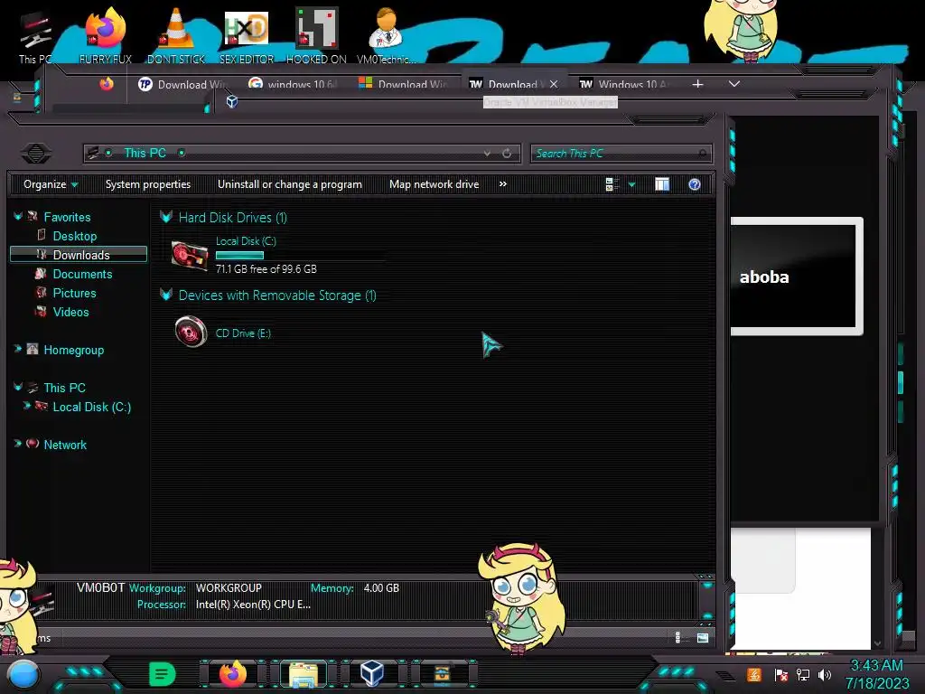This screenshot has height=694, width=925.
Task: Switch to large icons view in status bar
Action: pyautogui.click(x=702, y=637)
